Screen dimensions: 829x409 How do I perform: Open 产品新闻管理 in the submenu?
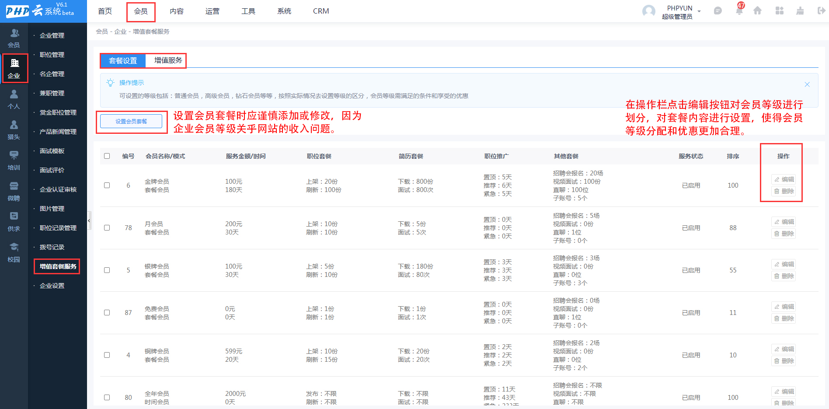coord(58,132)
